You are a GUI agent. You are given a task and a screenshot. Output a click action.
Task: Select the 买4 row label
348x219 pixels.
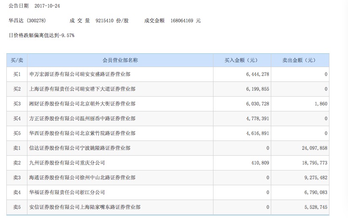(x=17, y=119)
